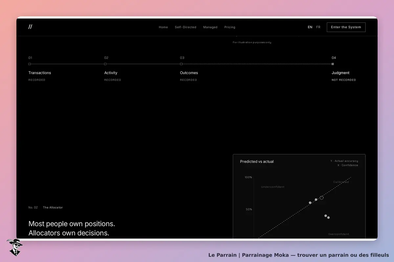This screenshot has height=262, width=394.
Task: Click the NOT RECORDED status text
Action: [344, 80]
